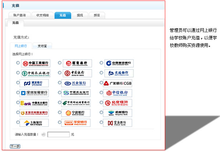Focus the recharge amount input field
Viewport: 220px width, 152px height.
[x=59, y=134]
